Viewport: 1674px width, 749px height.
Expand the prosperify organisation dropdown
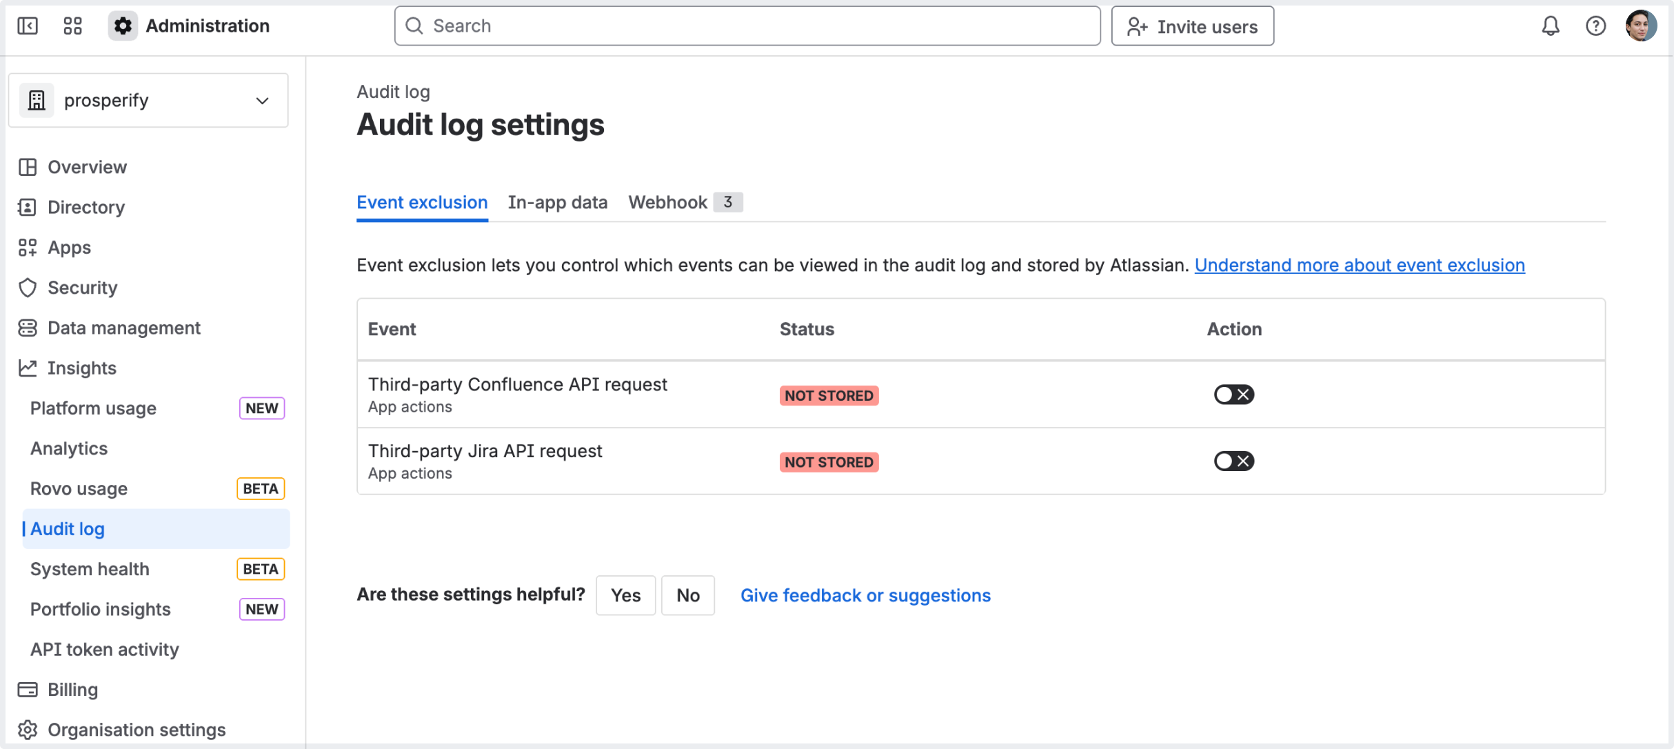(x=262, y=100)
